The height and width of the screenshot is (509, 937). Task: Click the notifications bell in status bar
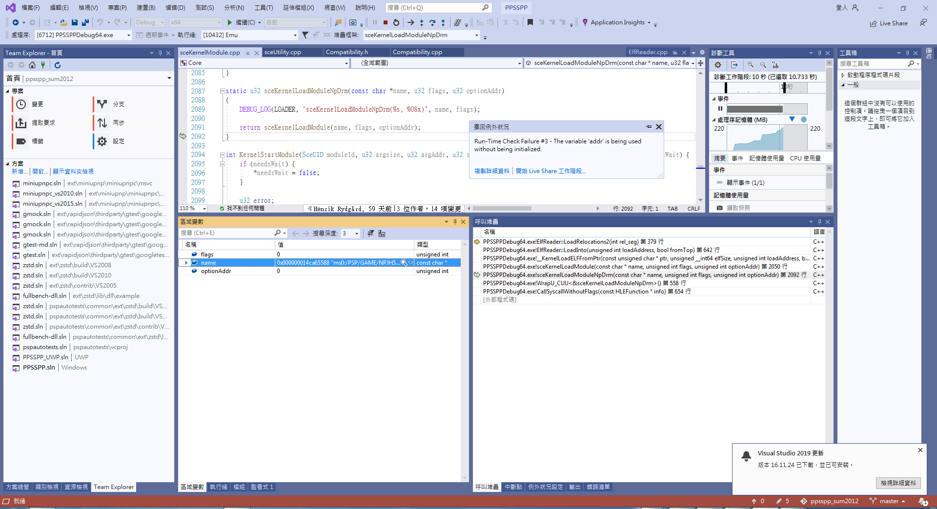923,501
